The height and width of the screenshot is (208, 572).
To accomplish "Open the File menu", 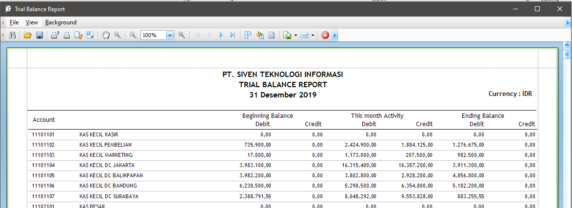I will pos(14,22).
